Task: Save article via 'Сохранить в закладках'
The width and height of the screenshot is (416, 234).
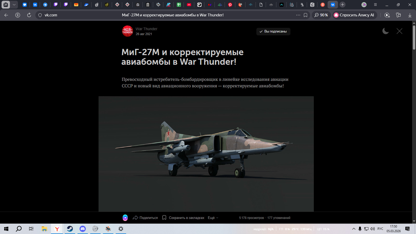Action: (x=183, y=218)
